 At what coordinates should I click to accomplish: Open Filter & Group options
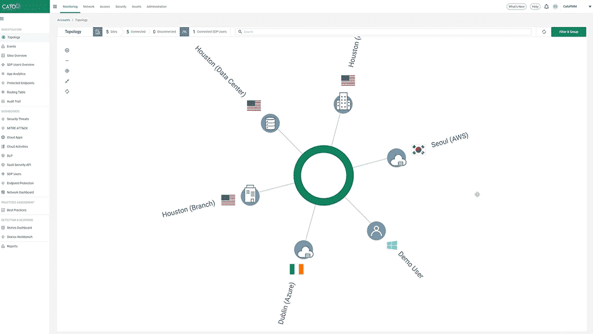(x=568, y=32)
